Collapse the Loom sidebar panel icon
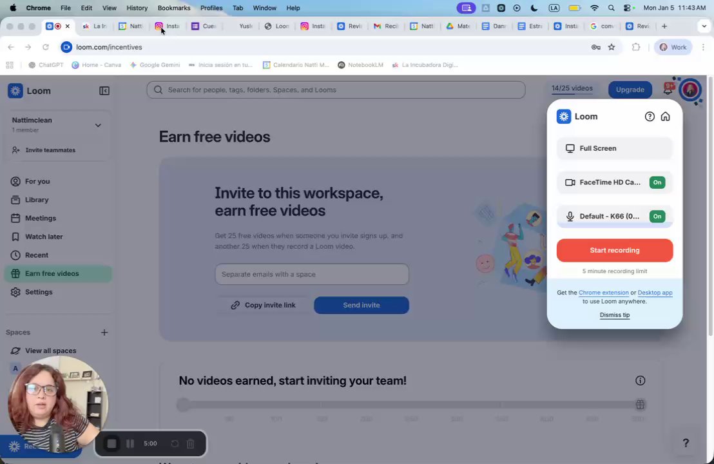Screen dimensions: 714x464 point(104,91)
